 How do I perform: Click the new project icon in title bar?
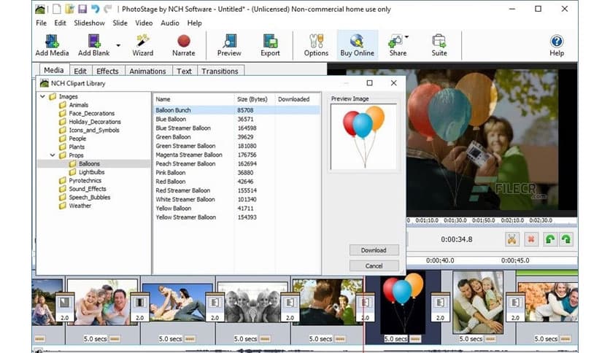click(57, 9)
